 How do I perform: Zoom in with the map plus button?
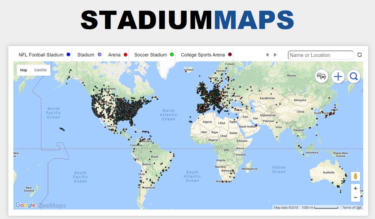click(355, 189)
